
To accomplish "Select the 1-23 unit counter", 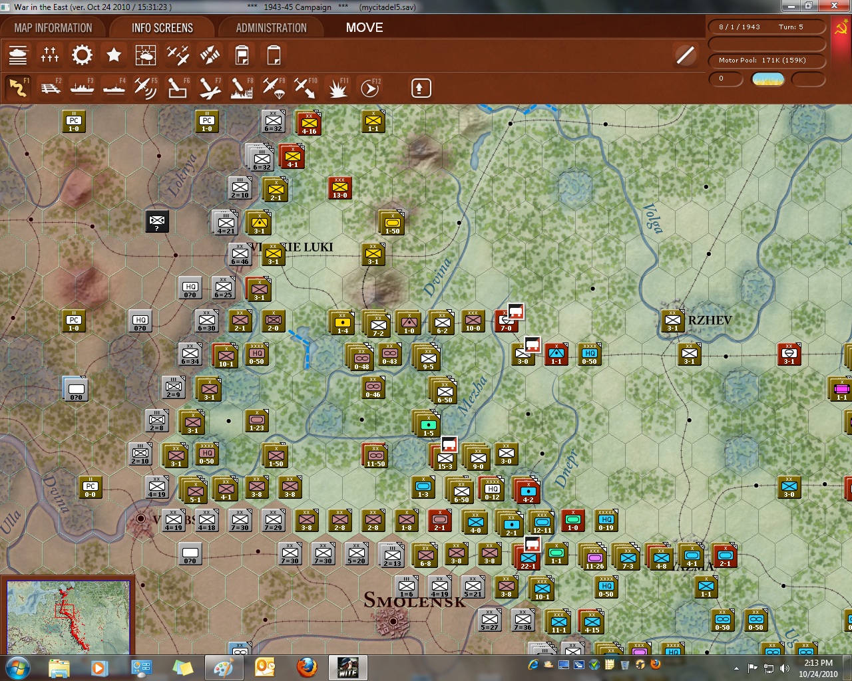I will pos(257,421).
